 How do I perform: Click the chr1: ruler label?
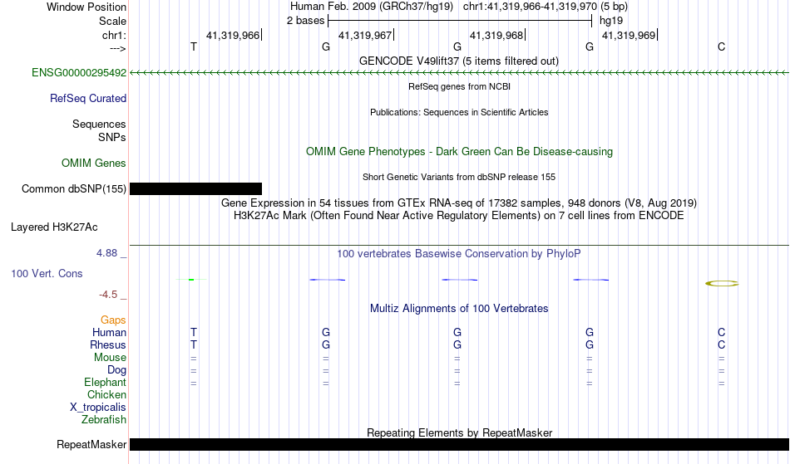click(x=115, y=35)
